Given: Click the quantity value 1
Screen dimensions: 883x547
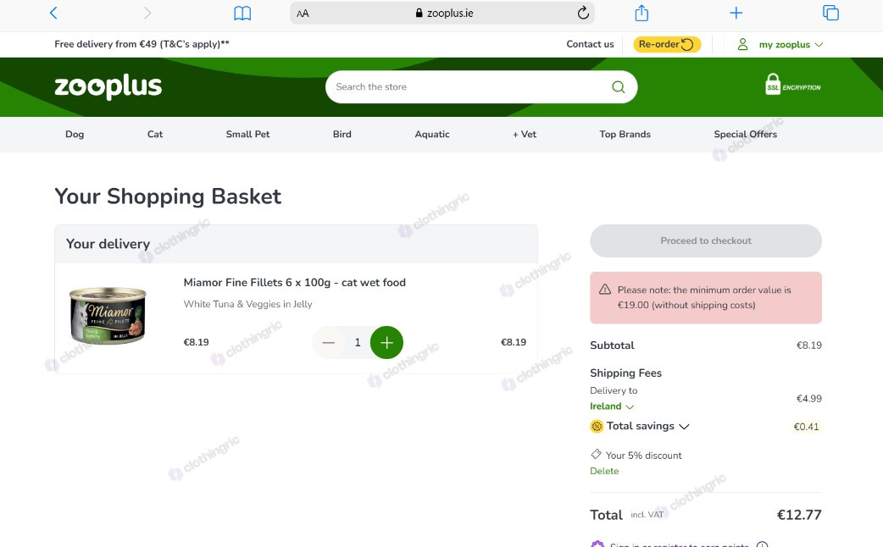Looking at the screenshot, I should tap(358, 342).
